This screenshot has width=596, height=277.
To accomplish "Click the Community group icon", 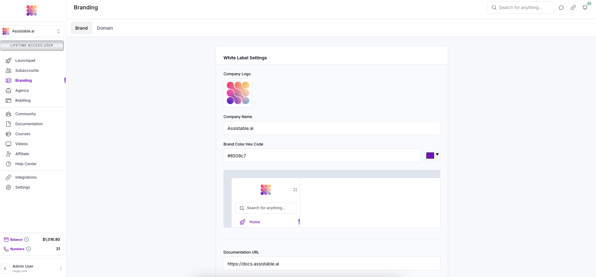I will 8,114.
